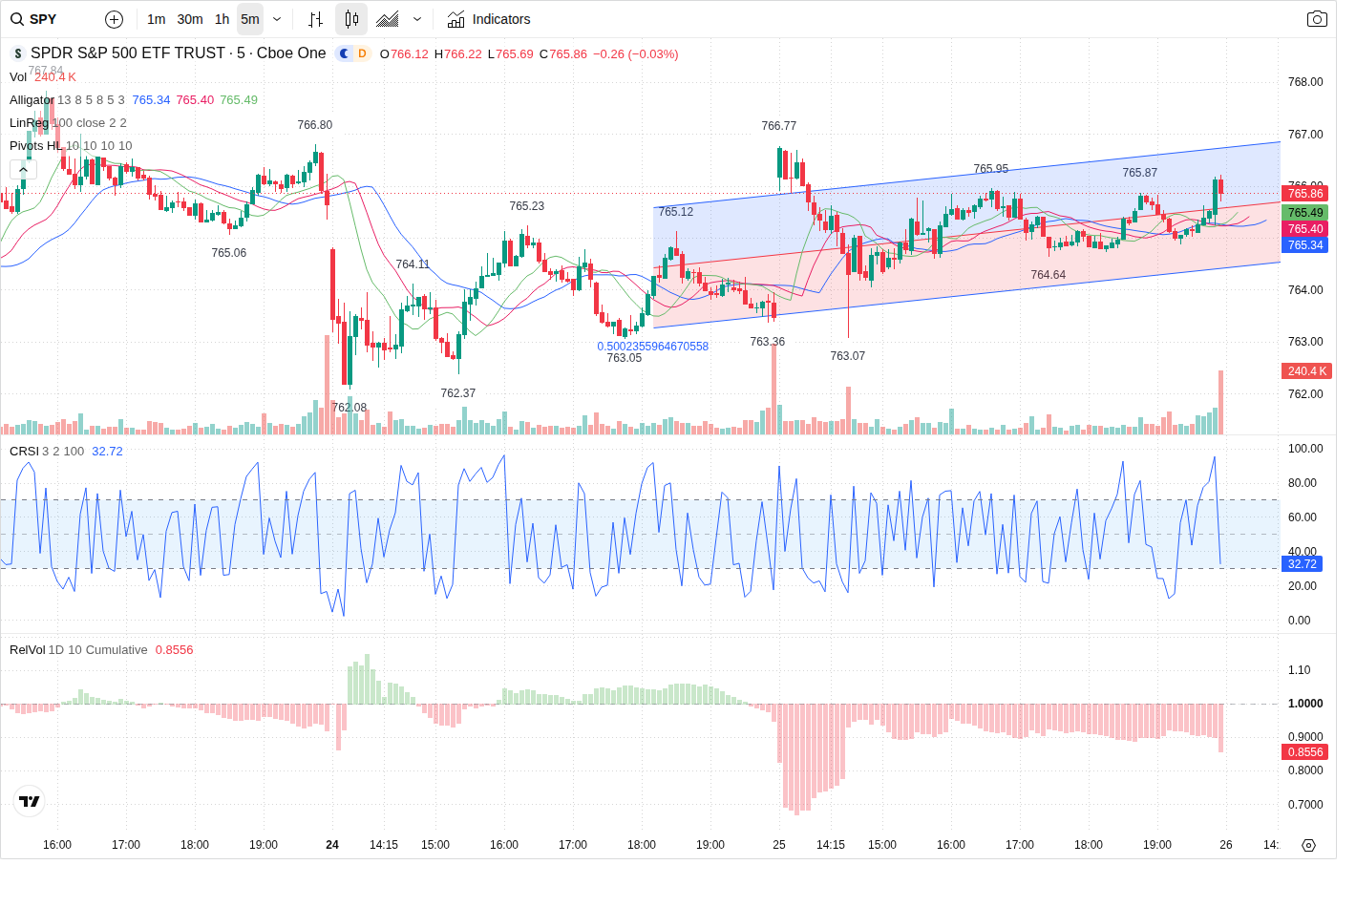Click the SPDR S&P 500 ETF TRUST title

tap(178, 53)
